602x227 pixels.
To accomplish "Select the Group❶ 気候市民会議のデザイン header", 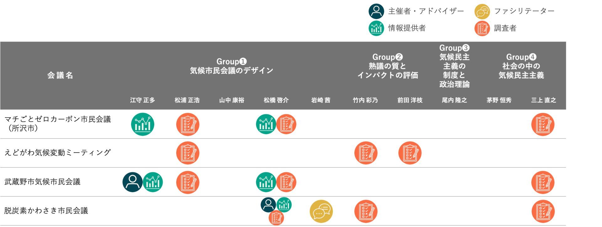I will coord(231,66).
